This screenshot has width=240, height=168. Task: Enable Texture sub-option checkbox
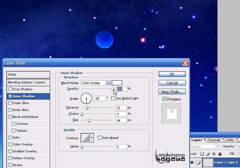coord(13,130)
